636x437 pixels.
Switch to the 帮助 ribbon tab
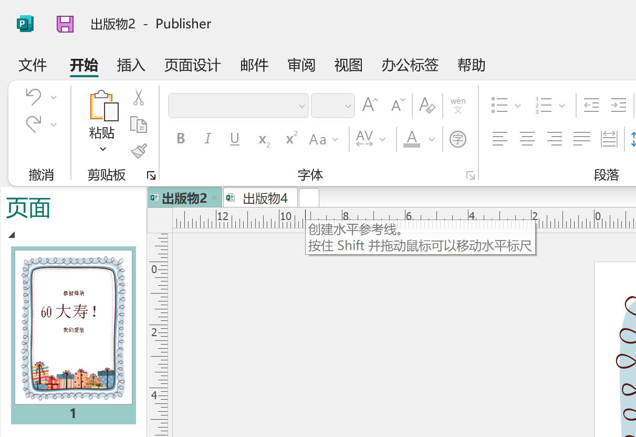click(472, 65)
